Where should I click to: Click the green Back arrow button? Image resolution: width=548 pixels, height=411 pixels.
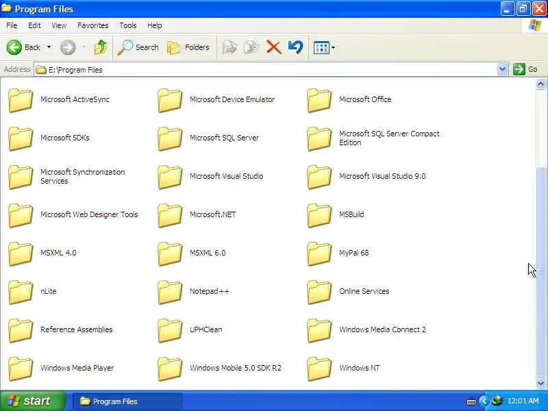tap(14, 47)
